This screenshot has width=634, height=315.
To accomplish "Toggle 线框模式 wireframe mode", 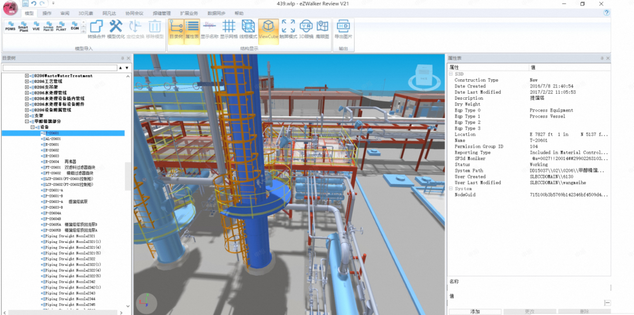I will coord(248,29).
